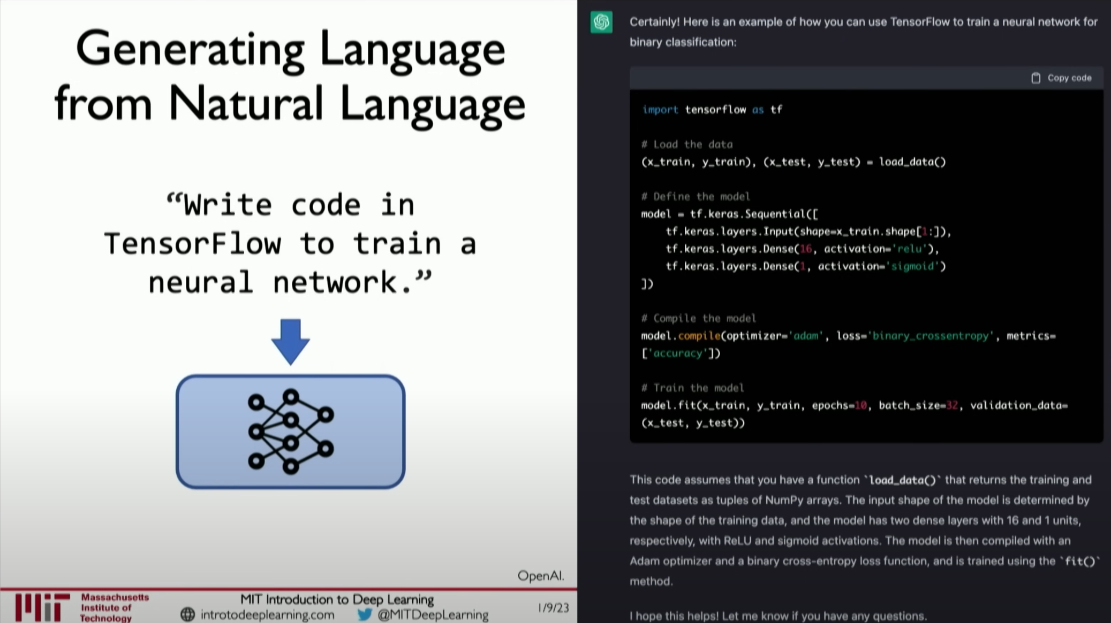Click "Massachusetts Institute of Technology" text

pos(115,608)
